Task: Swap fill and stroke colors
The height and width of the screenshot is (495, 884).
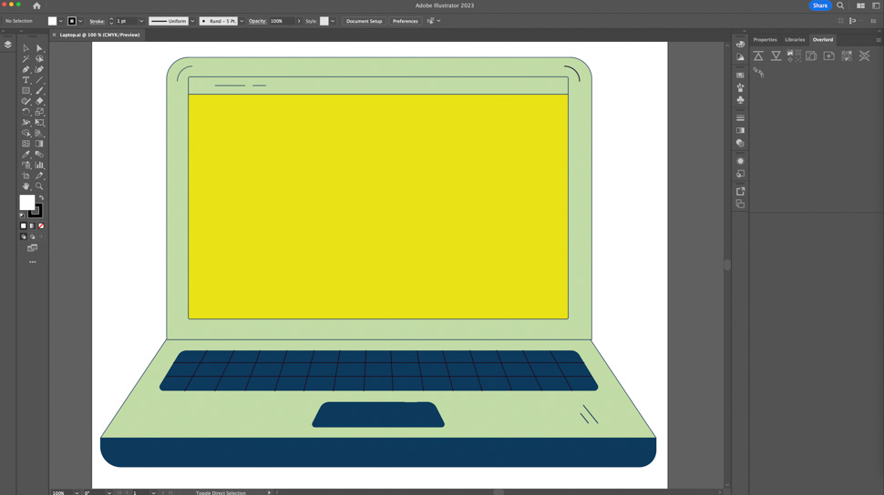Action: [41, 197]
